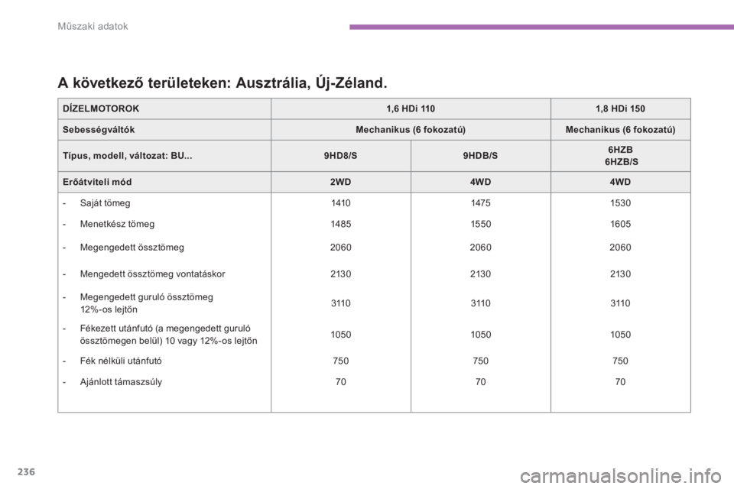734x489 pixels.
Task: Click the value '1530' in Saját tömeg row
Action: (x=620, y=203)
